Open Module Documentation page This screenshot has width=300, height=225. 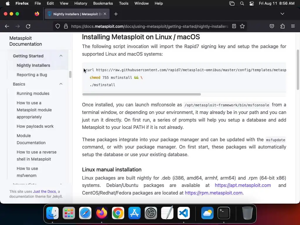31,139
